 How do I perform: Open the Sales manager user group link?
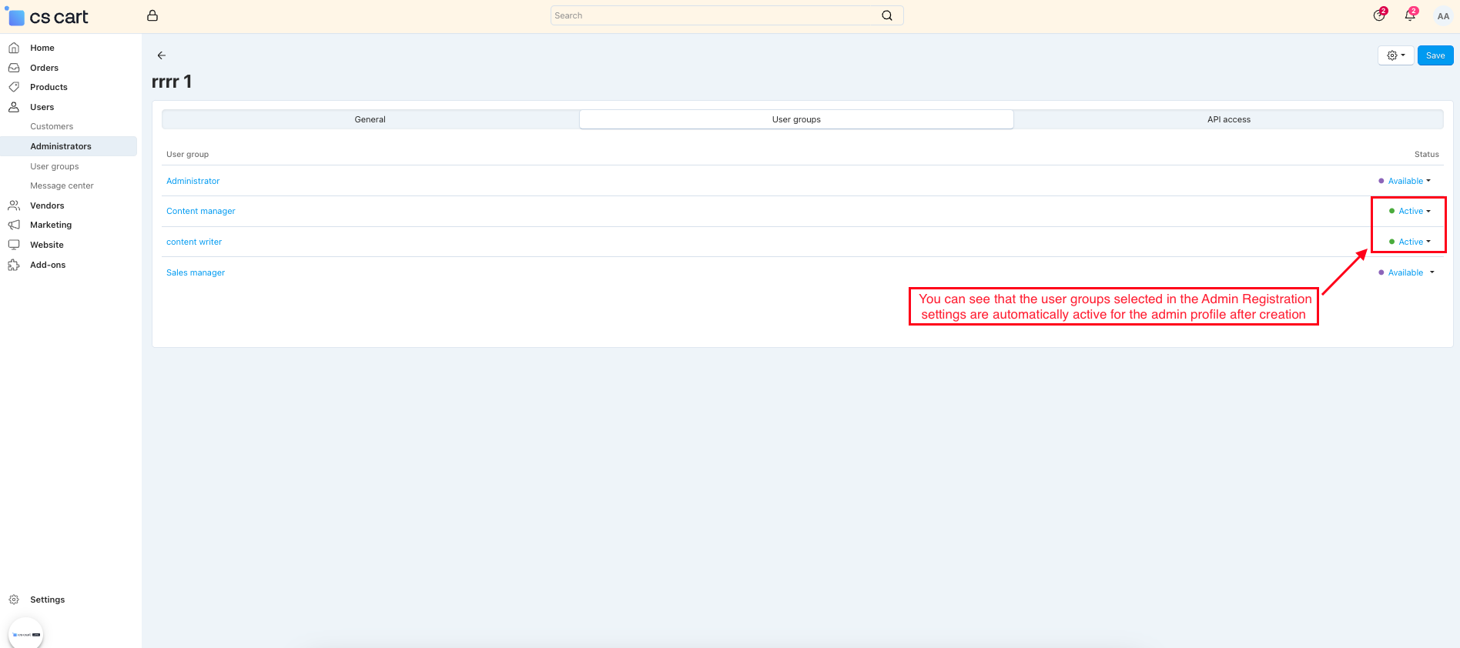196,272
